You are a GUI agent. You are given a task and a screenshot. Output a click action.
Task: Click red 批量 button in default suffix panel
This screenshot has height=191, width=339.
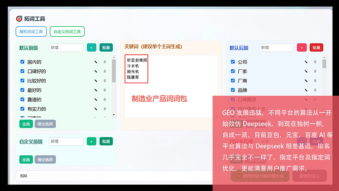[x=316, y=47]
